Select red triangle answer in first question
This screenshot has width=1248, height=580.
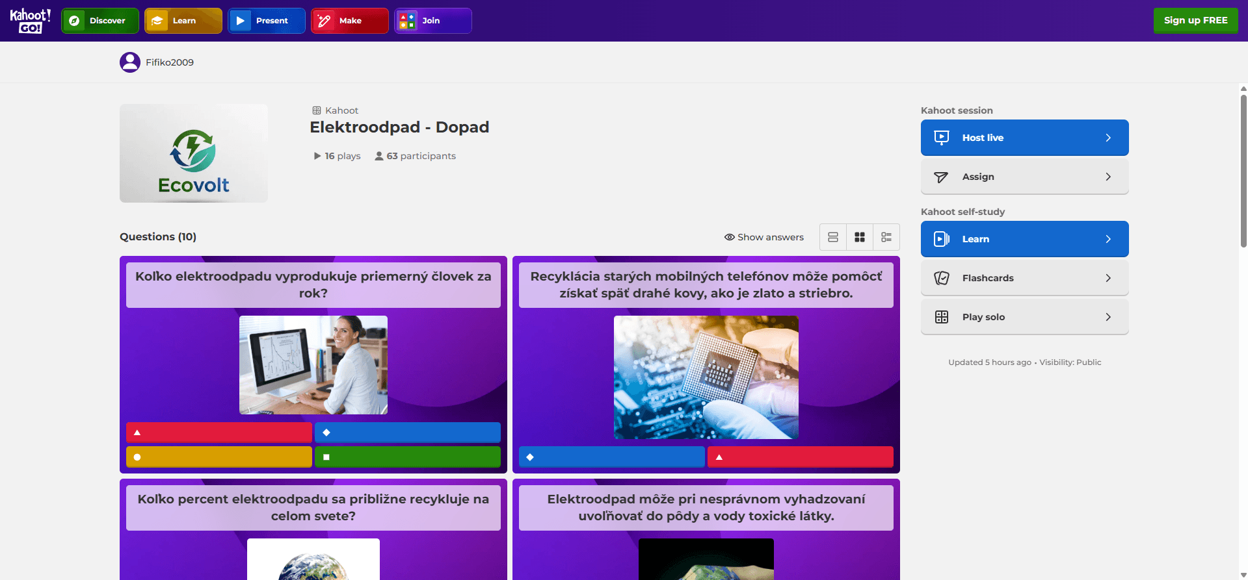pyautogui.click(x=219, y=433)
